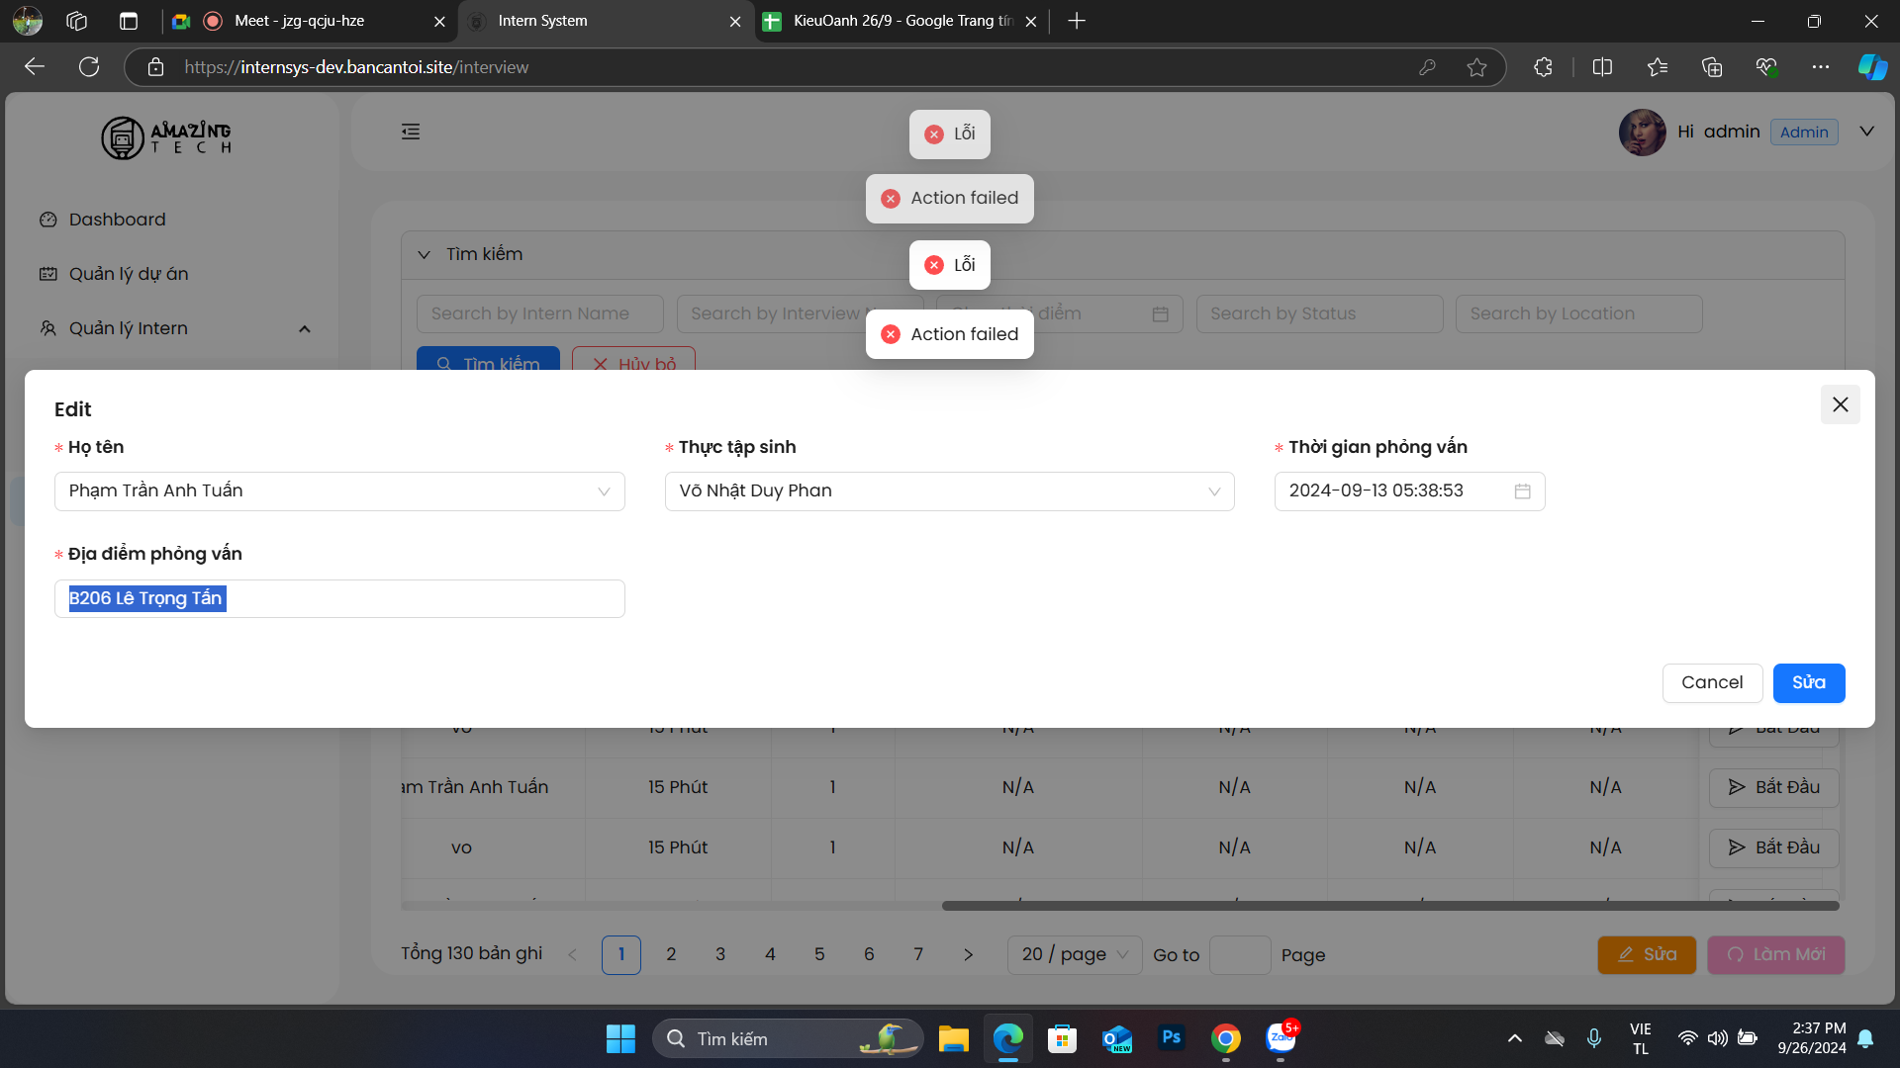Open calendar icon in interview time field

click(x=1522, y=491)
